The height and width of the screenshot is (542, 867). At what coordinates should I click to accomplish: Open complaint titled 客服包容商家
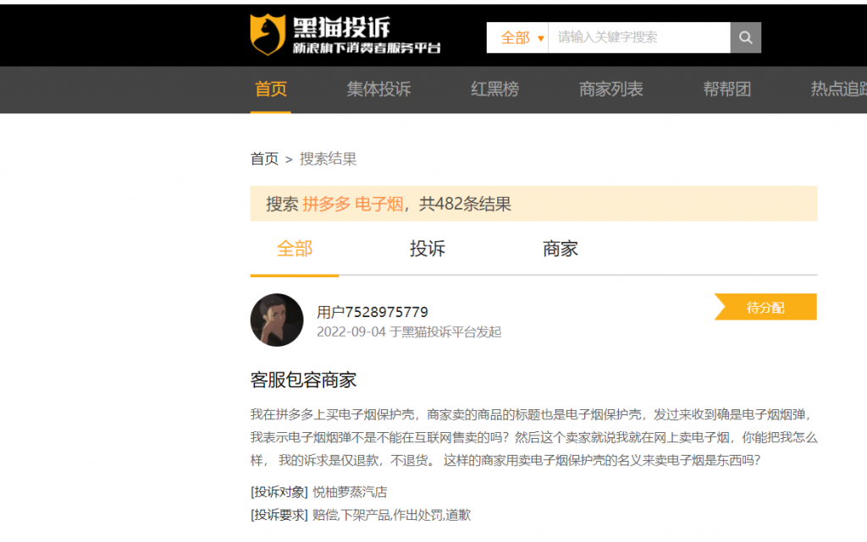pyautogui.click(x=304, y=380)
